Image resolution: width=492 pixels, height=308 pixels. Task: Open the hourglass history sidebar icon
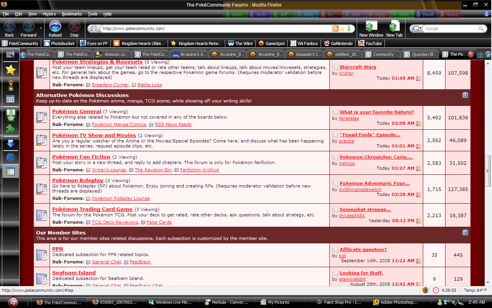click(x=10, y=85)
